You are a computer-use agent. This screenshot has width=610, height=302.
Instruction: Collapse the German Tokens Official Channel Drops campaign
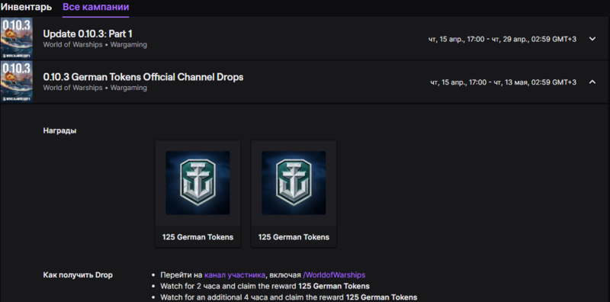(592, 82)
